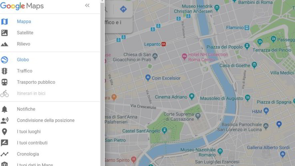Viewport: 295px width, 166px height.
Task: Click the Google Maps logo
Action: pos(22,6)
